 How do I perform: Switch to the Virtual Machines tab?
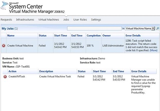[49, 20]
